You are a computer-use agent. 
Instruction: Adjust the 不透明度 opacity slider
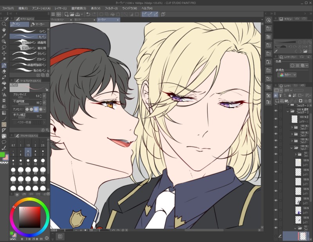tap(23, 104)
